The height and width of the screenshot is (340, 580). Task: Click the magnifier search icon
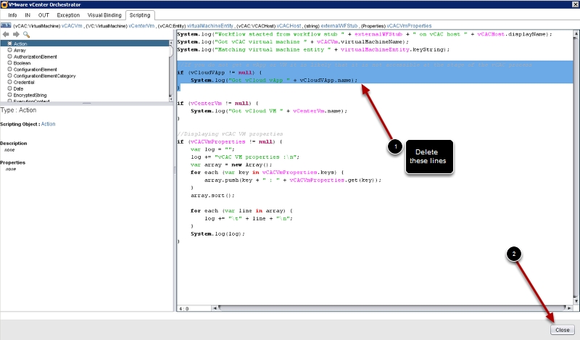click(26, 34)
